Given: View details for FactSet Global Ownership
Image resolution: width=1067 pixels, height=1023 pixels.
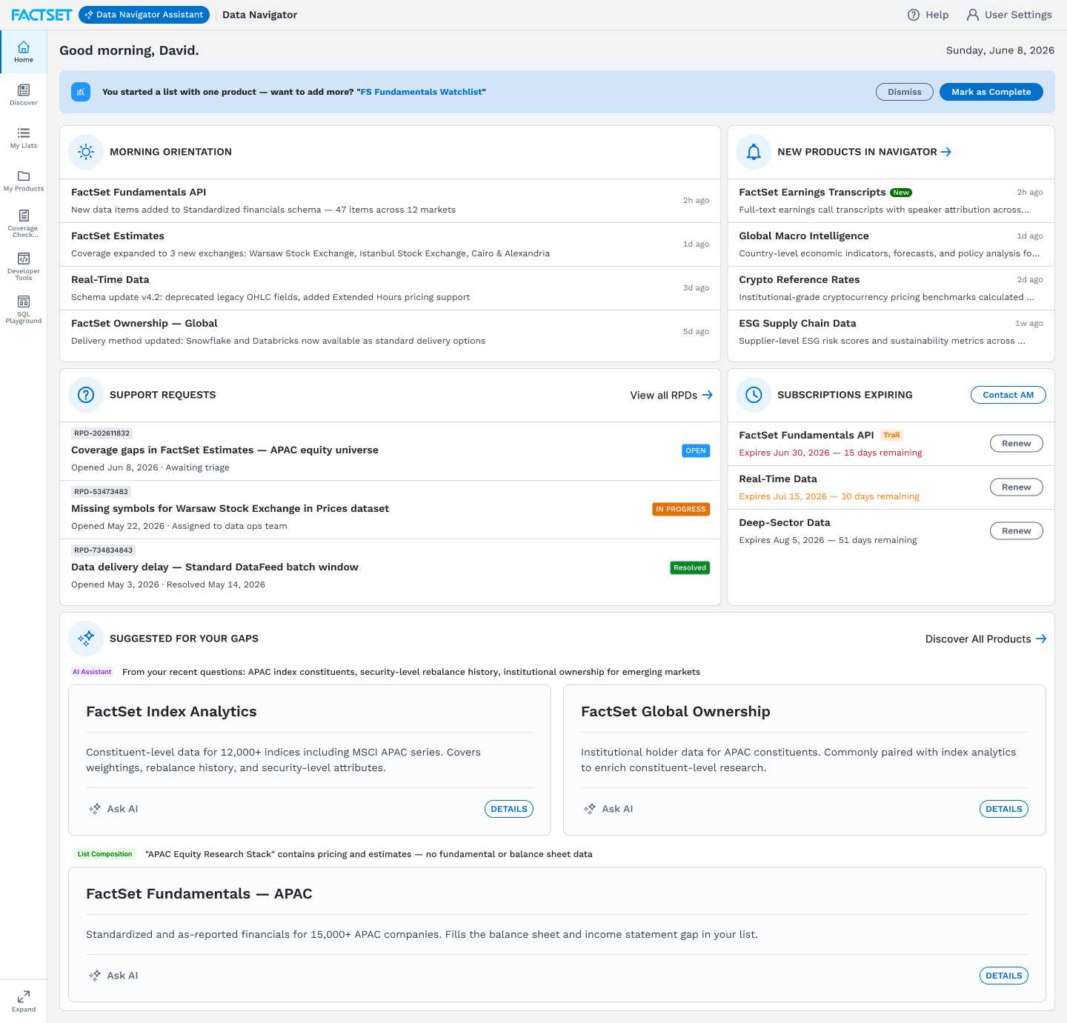Looking at the screenshot, I should pos(1004,809).
